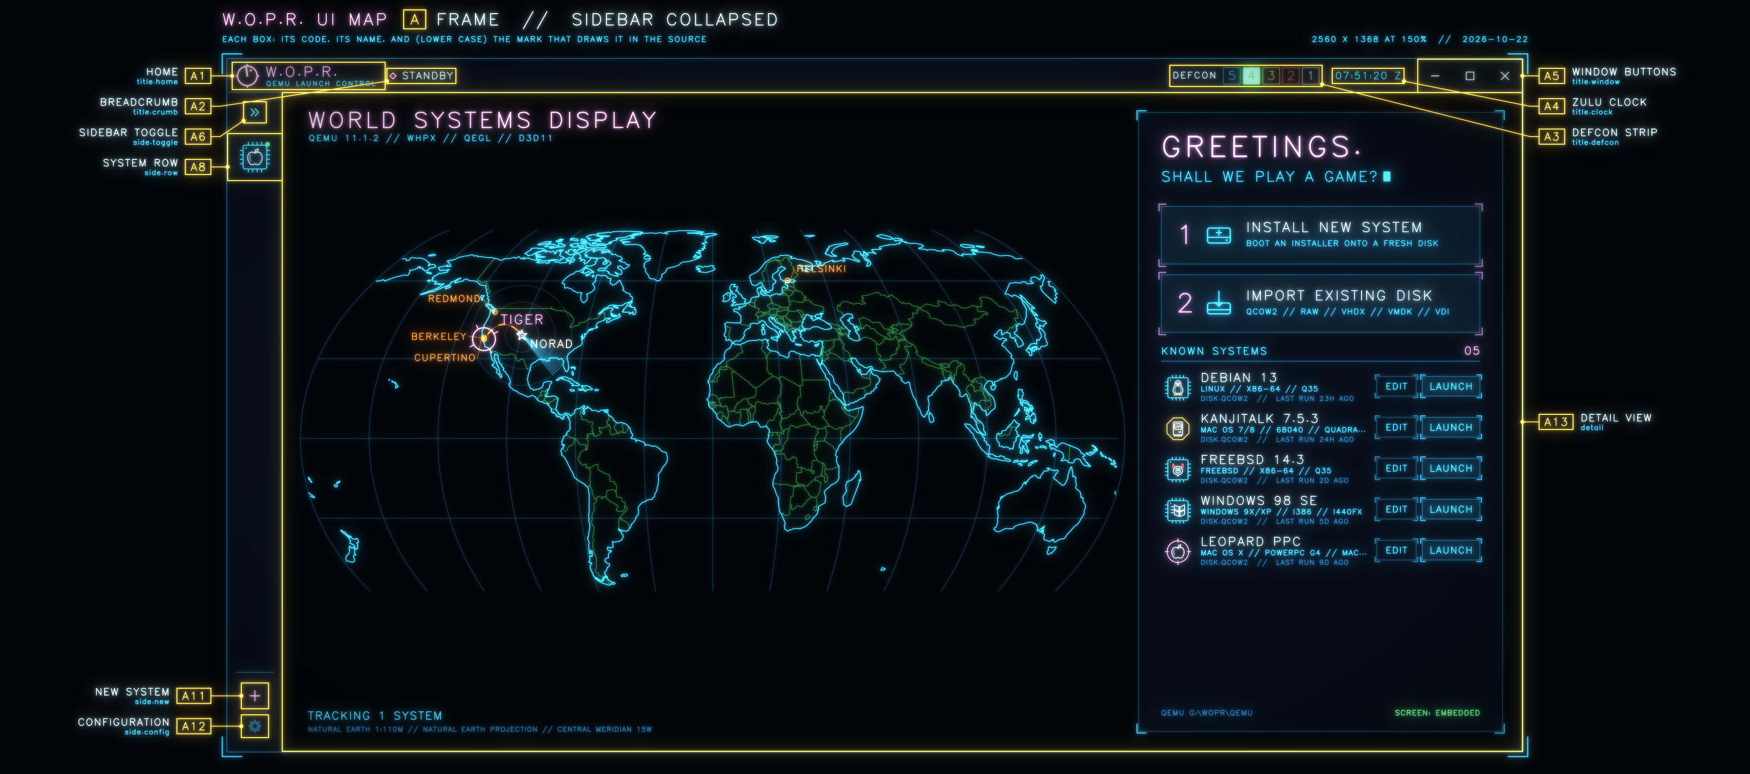
Task: Click the Leopard PPC apple icon
Action: (x=1178, y=551)
